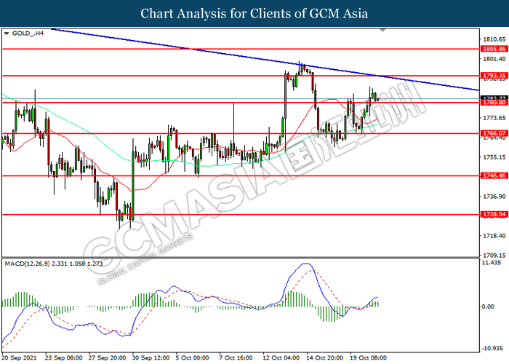This screenshot has height=364, width=509.
Task: Click the 1810.65 price axis value
Action: click(494, 39)
